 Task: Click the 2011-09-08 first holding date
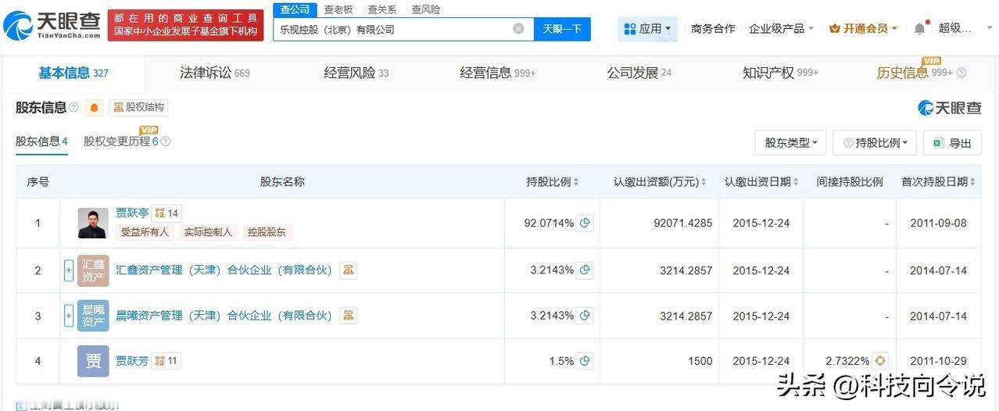tap(938, 223)
